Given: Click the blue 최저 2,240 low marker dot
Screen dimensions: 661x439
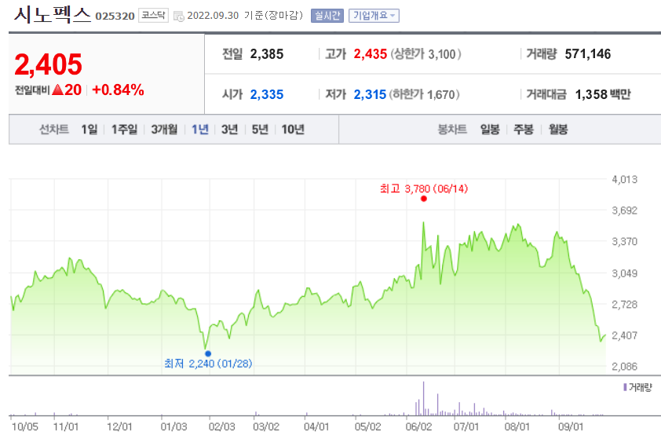Looking at the screenshot, I should [x=208, y=353].
